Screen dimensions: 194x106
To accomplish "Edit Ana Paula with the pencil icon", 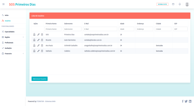I will (x=38, y=46).
